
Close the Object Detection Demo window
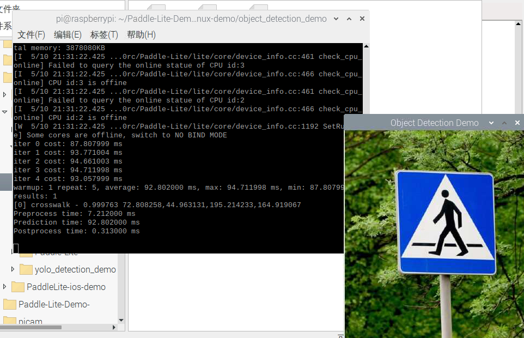tap(517, 123)
